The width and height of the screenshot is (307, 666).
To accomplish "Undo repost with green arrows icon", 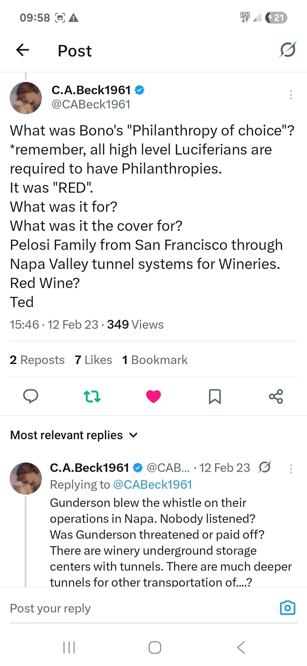I will point(92,396).
